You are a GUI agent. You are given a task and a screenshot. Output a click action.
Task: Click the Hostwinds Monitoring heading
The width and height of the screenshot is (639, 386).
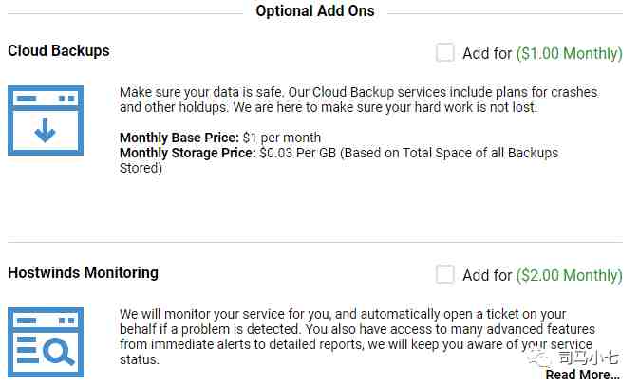pyautogui.click(x=84, y=273)
